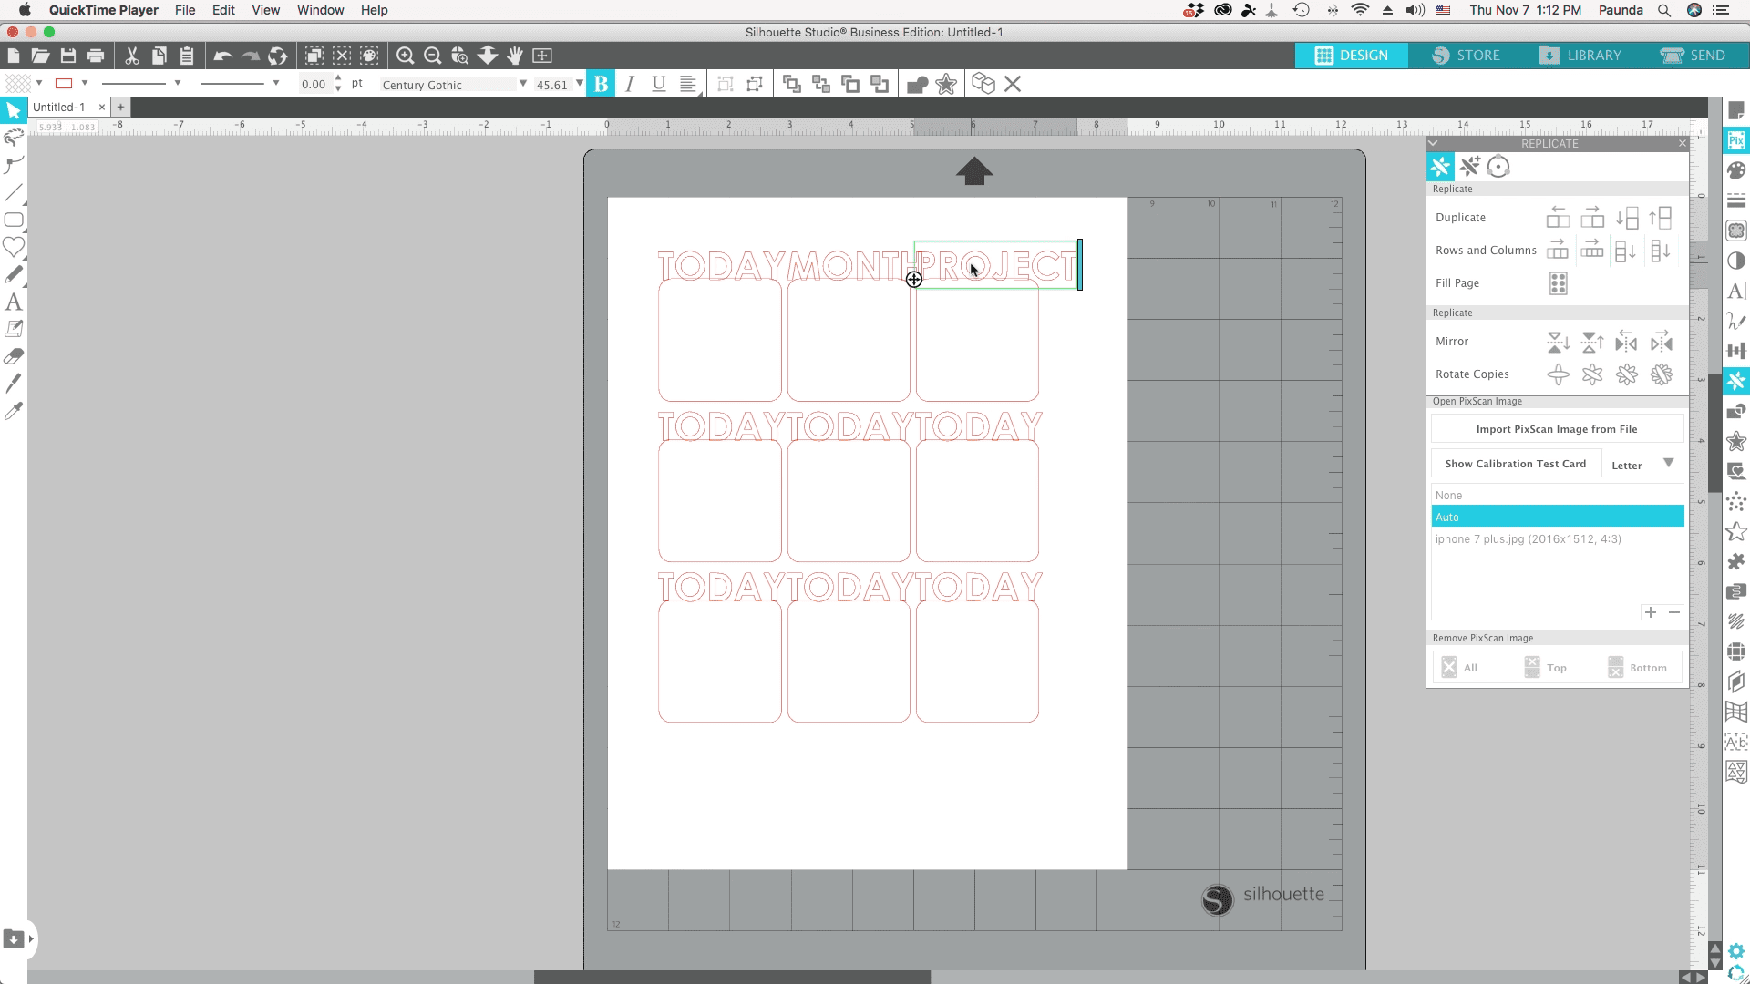The width and height of the screenshot is (1750, 984).
Task: Open the Window menu in the menu bar
Action: coord(320,10)
